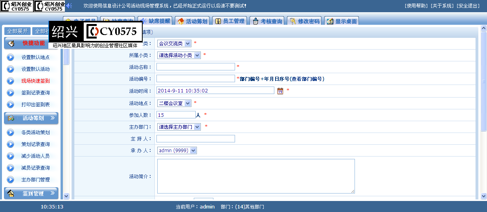The image size is (487, 212).
Task: Click the speaker icon beside the welcome message
Action: (69, 6)
